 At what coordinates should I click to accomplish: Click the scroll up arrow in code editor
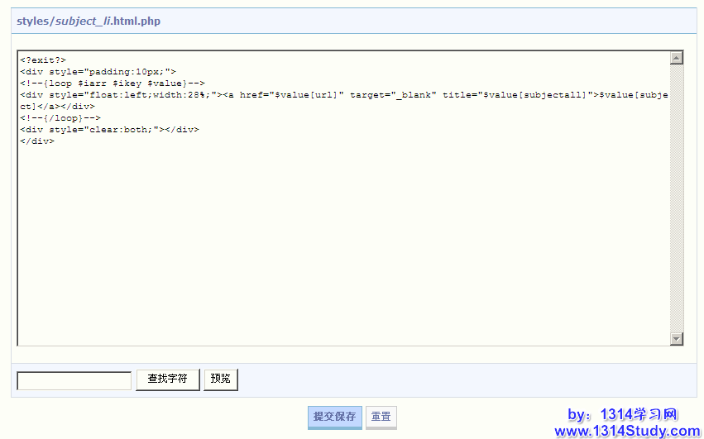677,58
